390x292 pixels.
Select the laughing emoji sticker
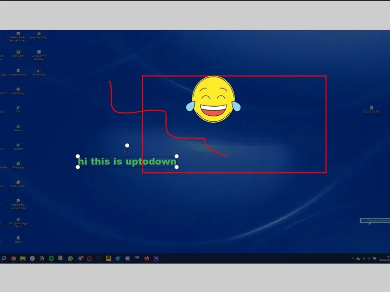click(214, 99)
